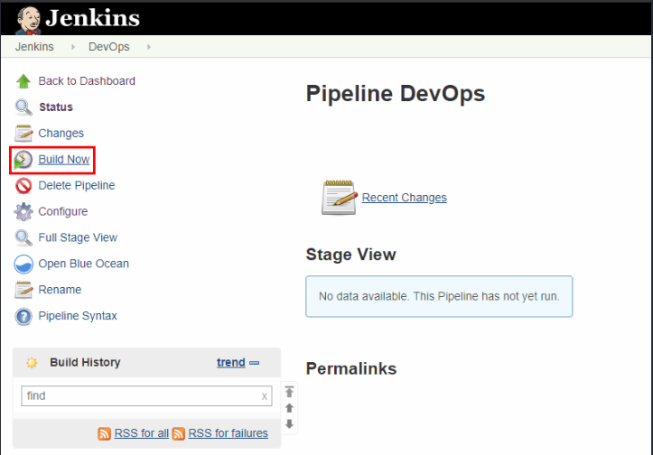Open the Status page link
The width and height of the screenshot is (653, 455).
pyautogui.click(x=56, y=107)
